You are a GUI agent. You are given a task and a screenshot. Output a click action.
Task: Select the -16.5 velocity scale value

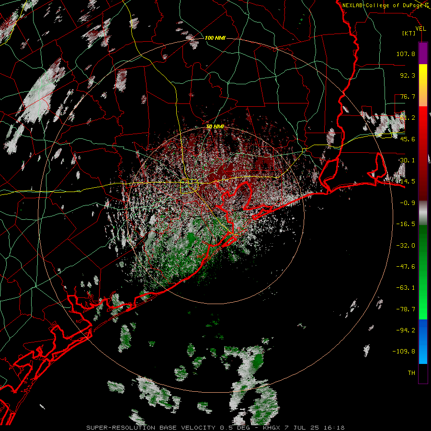[406, 224]
